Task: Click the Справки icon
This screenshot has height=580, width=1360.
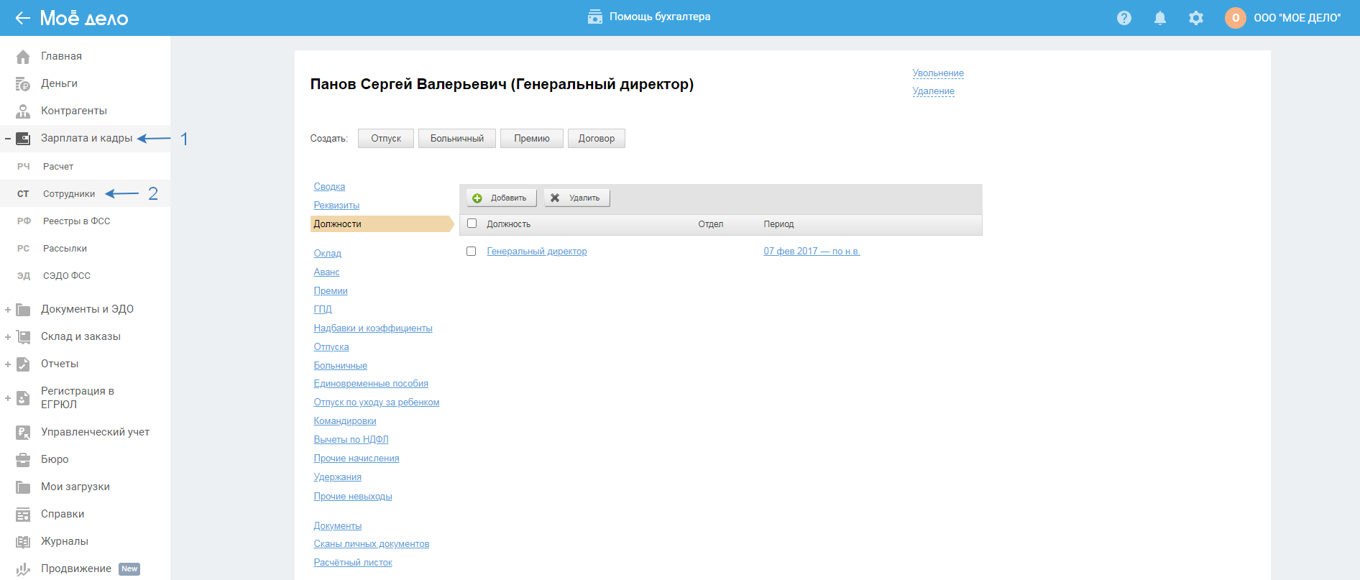Action: 23,515
